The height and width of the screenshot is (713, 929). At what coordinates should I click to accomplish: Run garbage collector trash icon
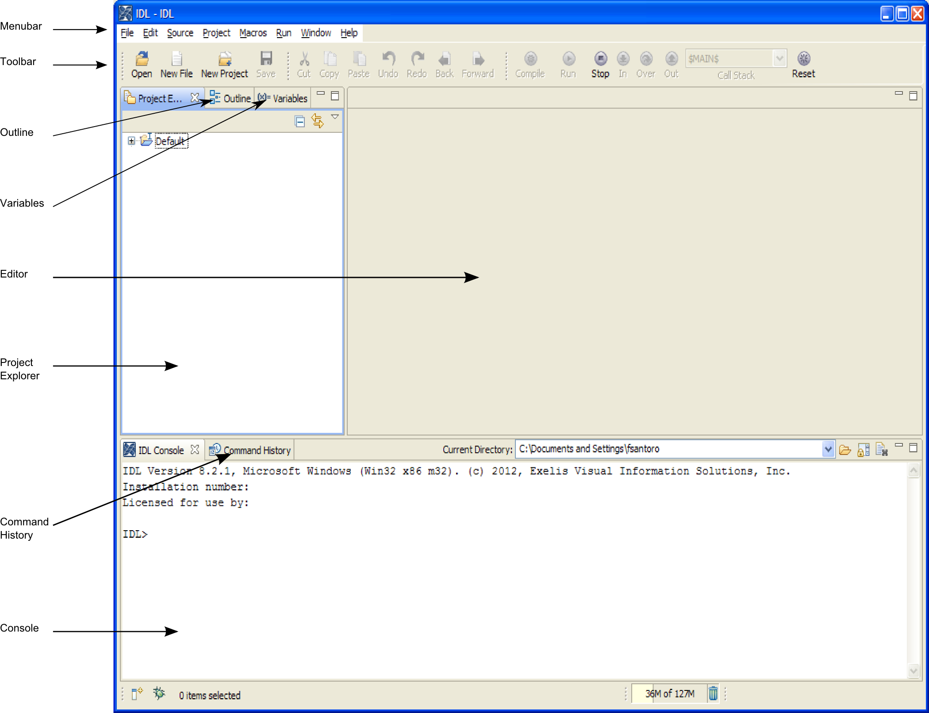pyautogui.click(x=713, y=693)
